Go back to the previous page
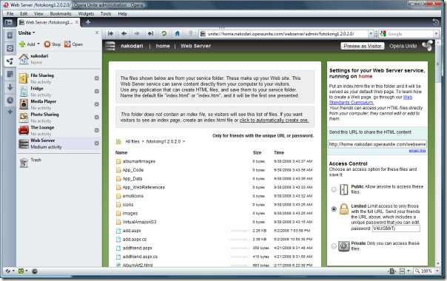 [x=124, y=33]
